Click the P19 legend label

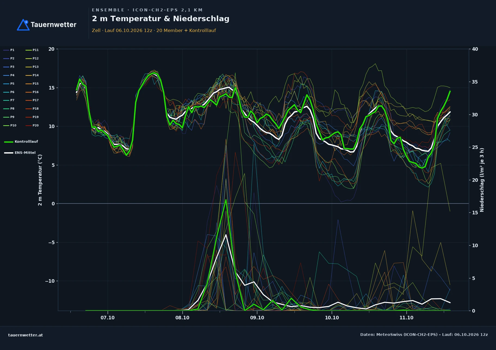pos(36,117)
